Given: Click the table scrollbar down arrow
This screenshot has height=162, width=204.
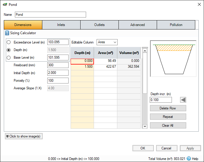Looking at the screenshot, I should tap(145, 126).
